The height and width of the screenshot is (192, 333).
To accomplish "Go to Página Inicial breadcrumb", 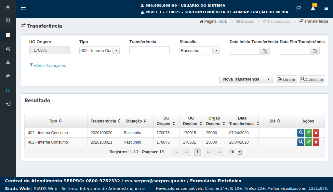I will [214, 21].
